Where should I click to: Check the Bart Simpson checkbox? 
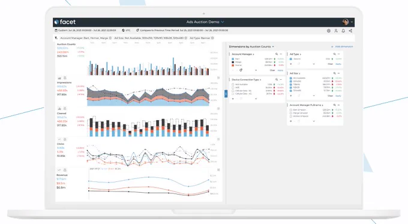291,110
